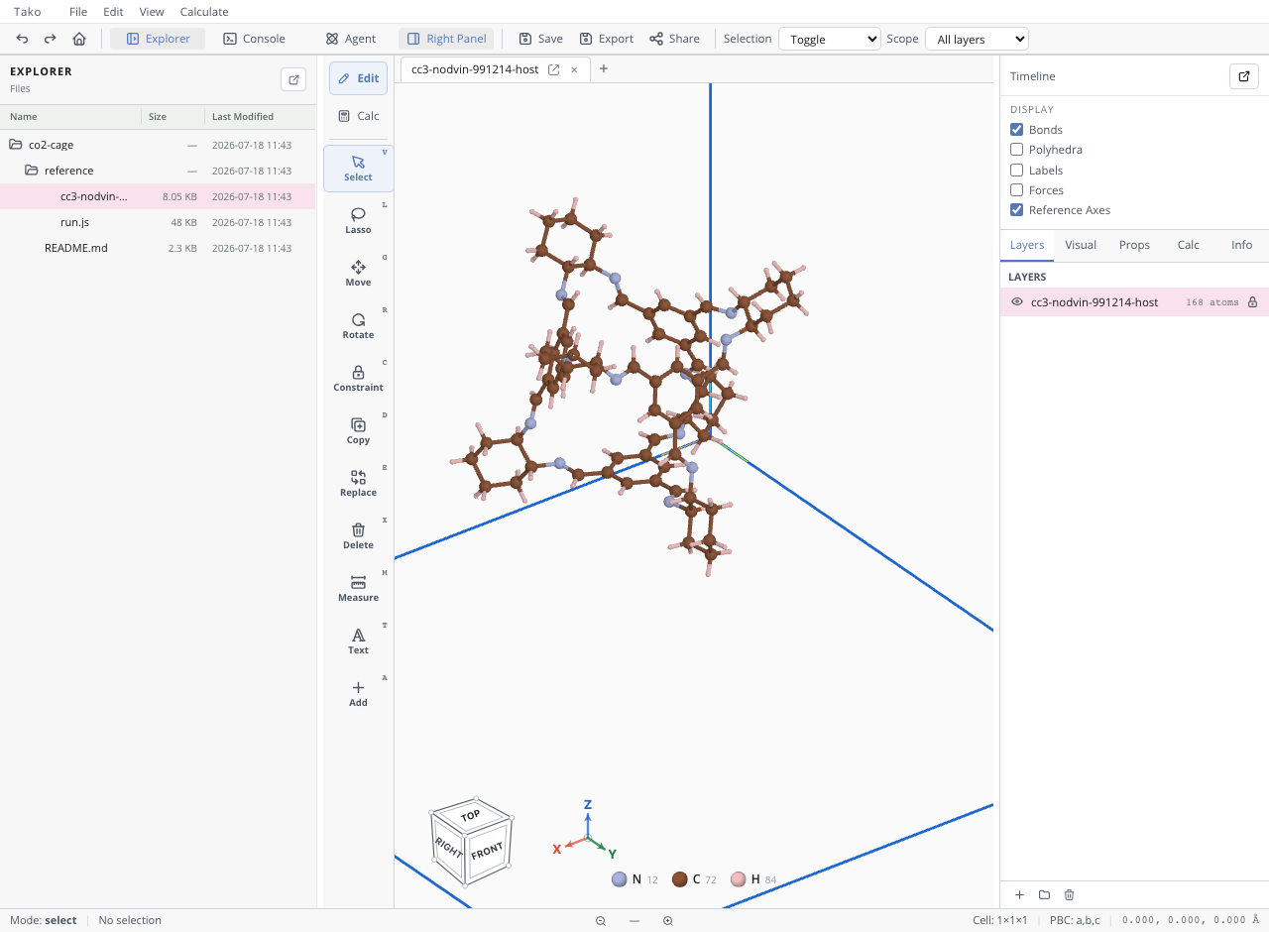Close the cc3-nodvin-991214-host tab
The image size is (1269, 932).
point(574,69)
